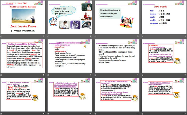
Task: Click the driver photo on slide 2
Action: (x=87, y=25)
